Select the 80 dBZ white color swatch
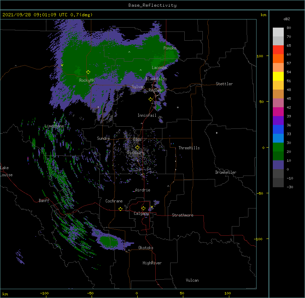 (278, 32)
